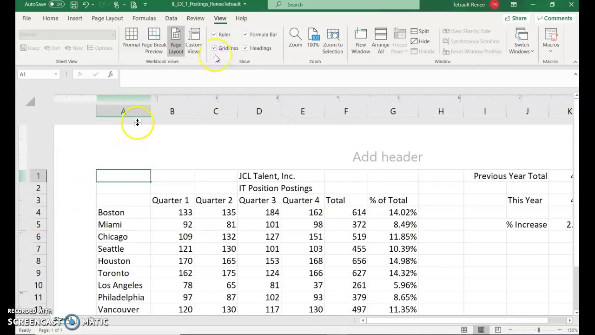Click Add header area

387,157
